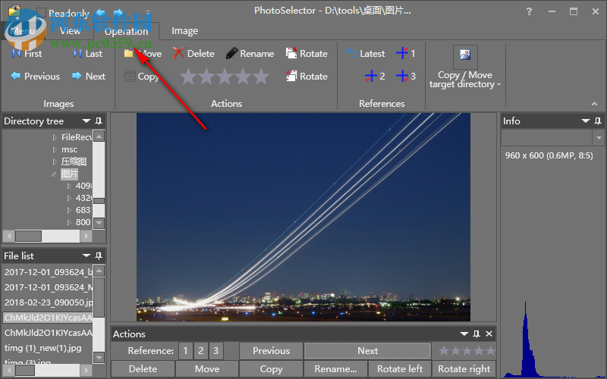
Task: Pin the Info panel
Action: pyautogui.click(x=598, y=121)
